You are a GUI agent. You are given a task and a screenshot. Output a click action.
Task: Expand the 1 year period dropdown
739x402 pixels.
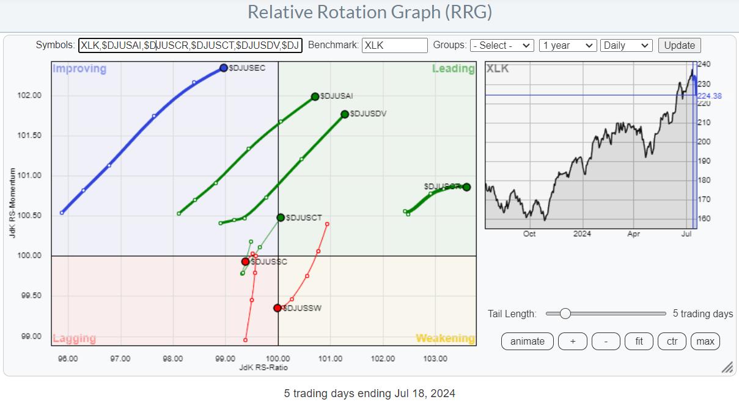[567, 45]
